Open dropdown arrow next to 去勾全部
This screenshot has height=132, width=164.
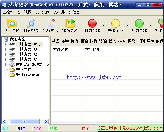point(127,25)
